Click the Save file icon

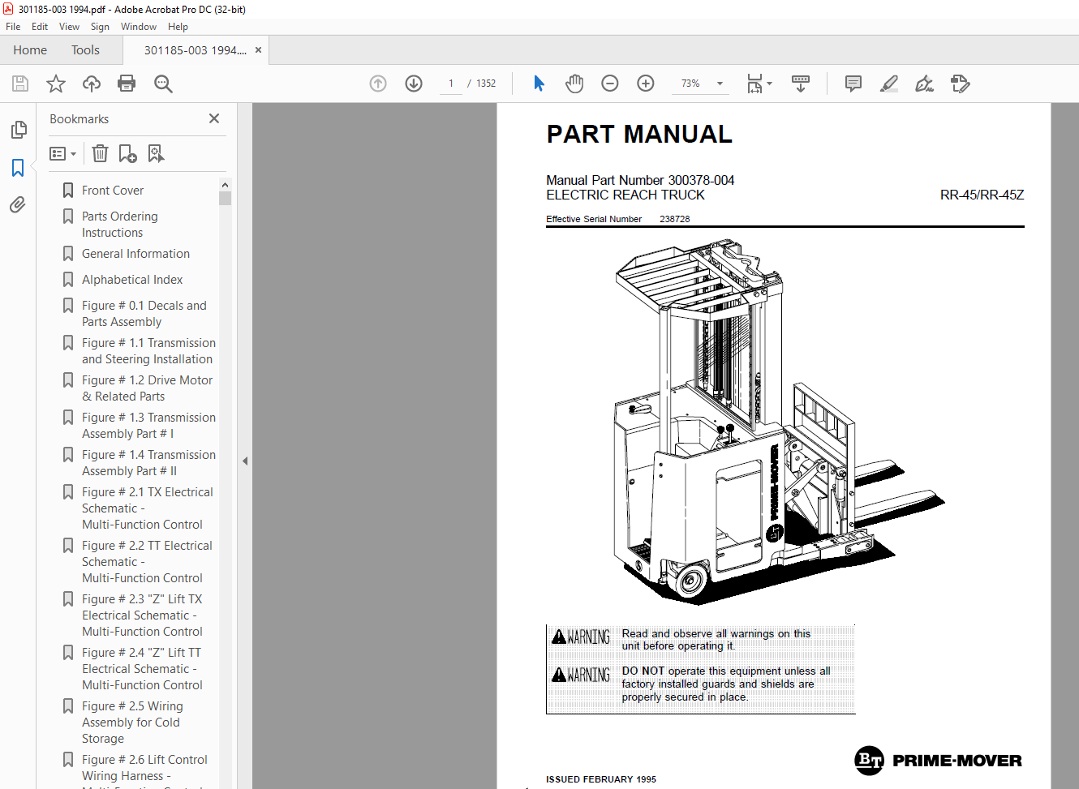click(20, 84)
